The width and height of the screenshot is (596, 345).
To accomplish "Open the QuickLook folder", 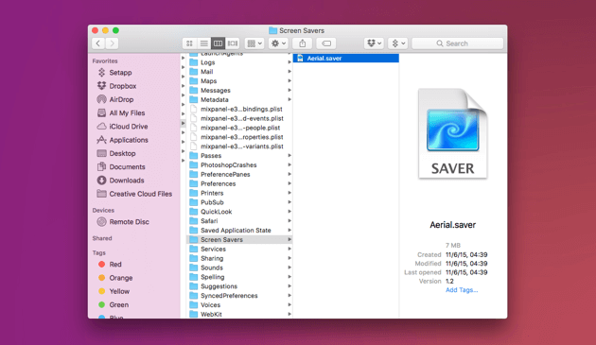I will pyautogui.click(x=239, y=212).
